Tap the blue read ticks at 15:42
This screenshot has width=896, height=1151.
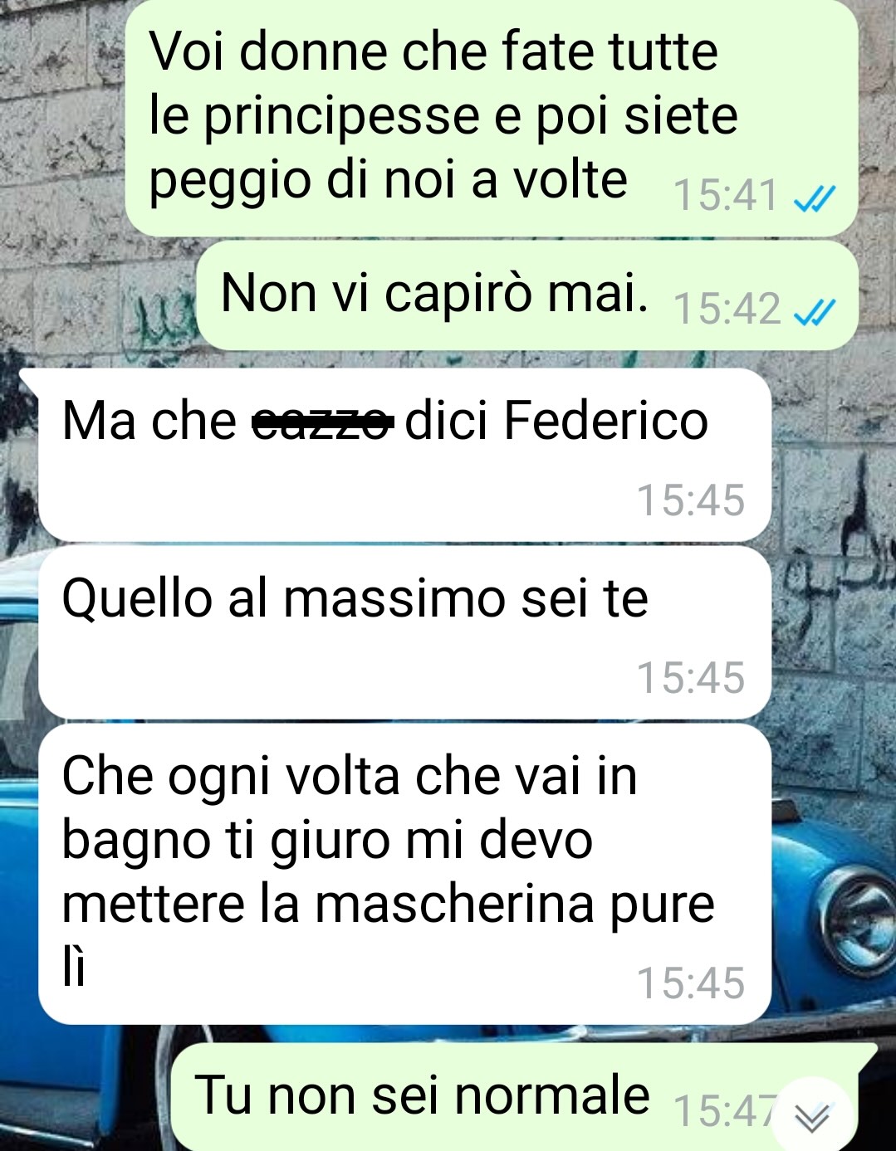[x=814, y=312]
